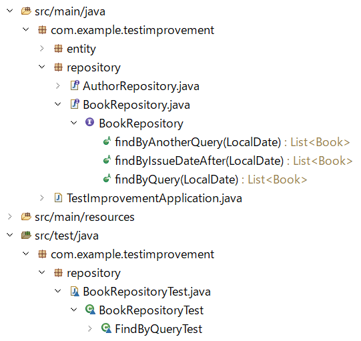Click the AuthorRepository.java file icon
Screen dimensions: 361x341
click(x=75, y=85)
